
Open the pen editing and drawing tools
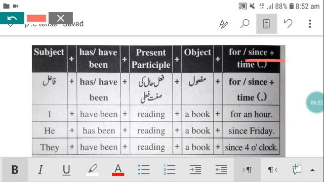224,24
